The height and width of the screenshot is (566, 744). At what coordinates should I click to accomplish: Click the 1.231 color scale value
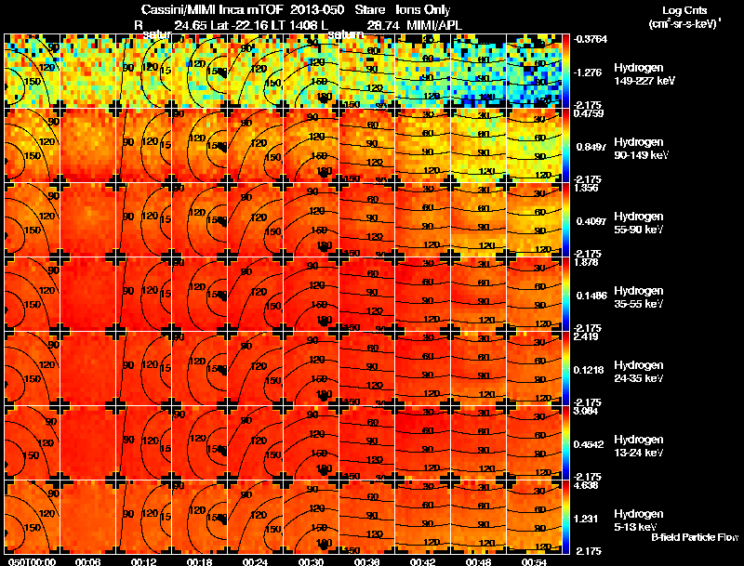tap(586, 519)
